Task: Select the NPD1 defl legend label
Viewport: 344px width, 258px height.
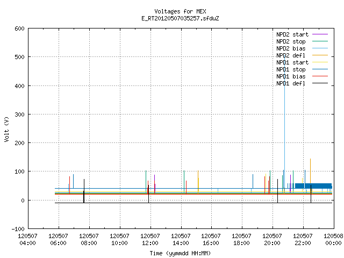Action: click(291, 84)
